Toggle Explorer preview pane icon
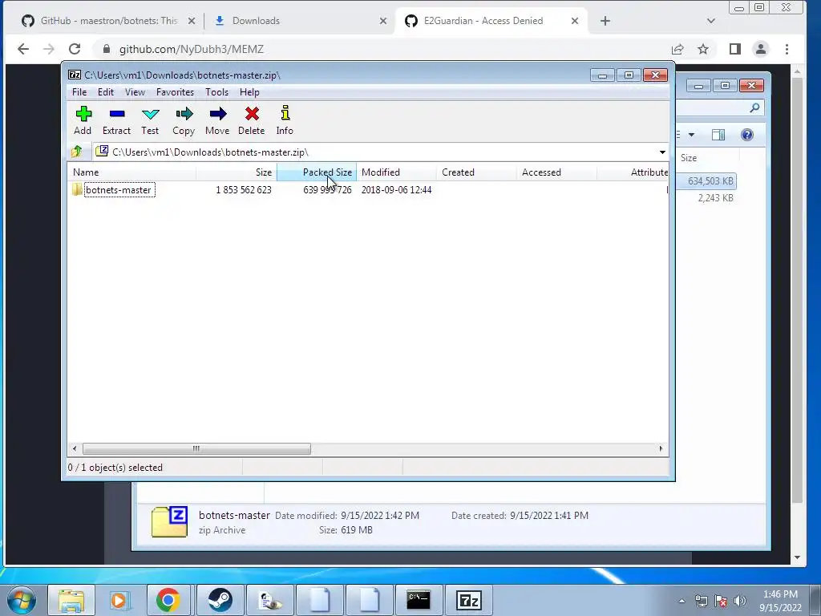The width and height of the screenshot is (821, 616). tap(718, 135)
